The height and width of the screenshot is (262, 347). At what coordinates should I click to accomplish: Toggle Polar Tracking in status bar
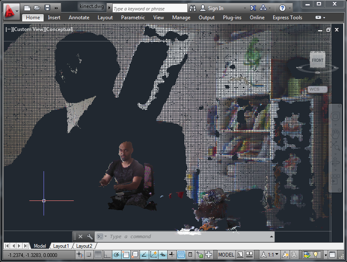coord(116,254)
